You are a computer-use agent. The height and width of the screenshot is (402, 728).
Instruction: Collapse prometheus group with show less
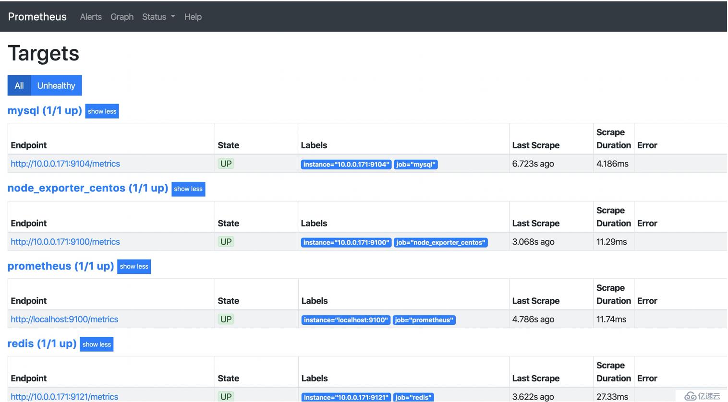point(134,267)
